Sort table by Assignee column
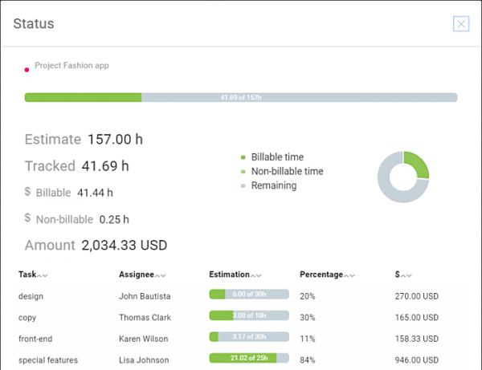This screenshot has width=482, height=370. coord(161,275)
